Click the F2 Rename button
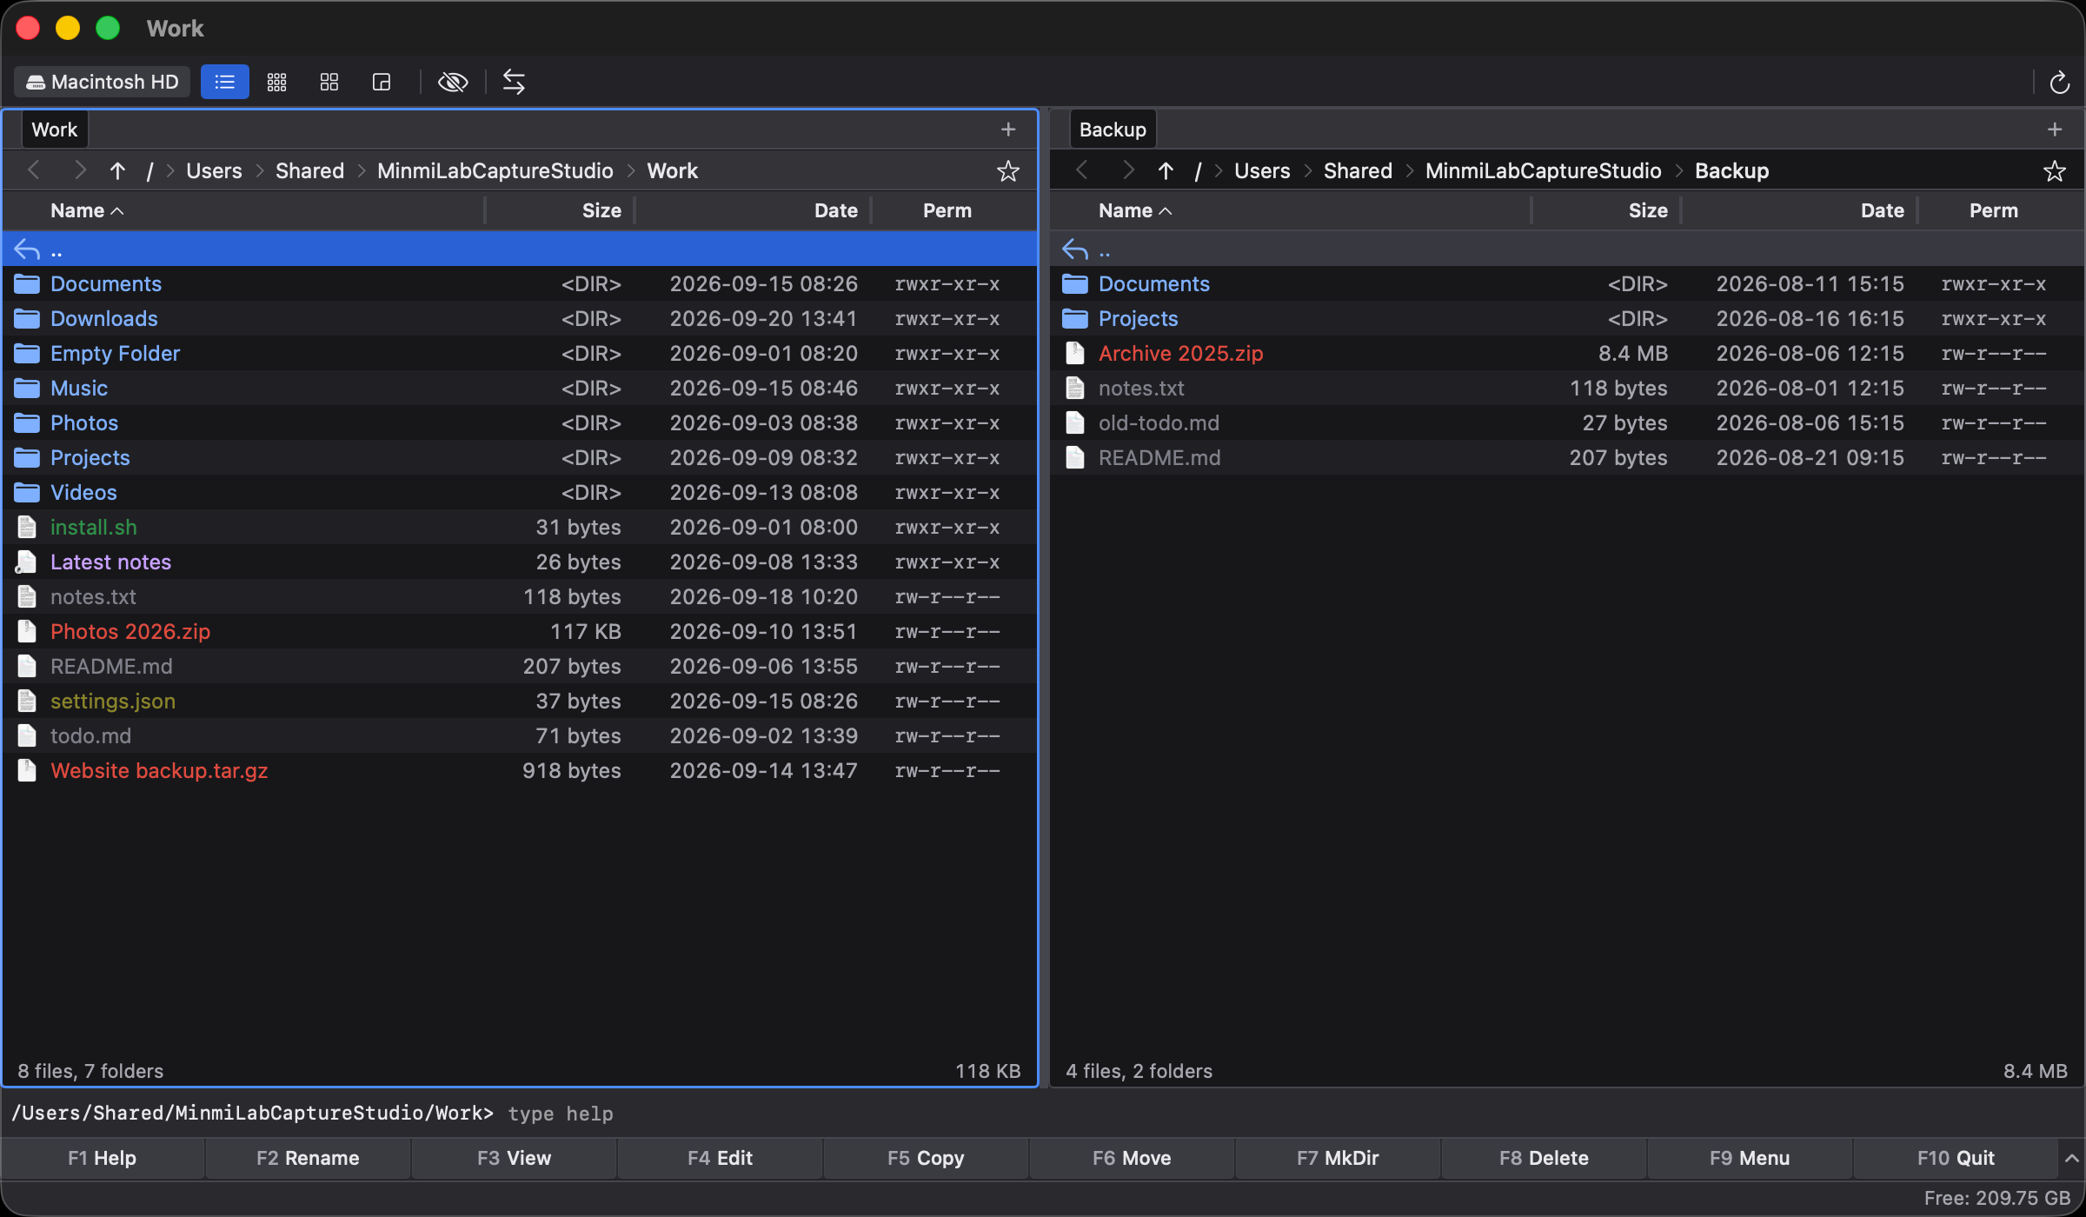 [308, 1158]
